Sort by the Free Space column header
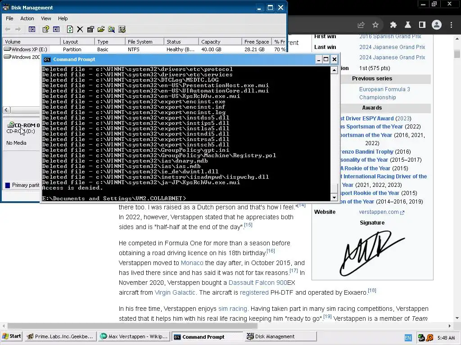The height and width of the screenshot is (345, 461). [257, 42]
